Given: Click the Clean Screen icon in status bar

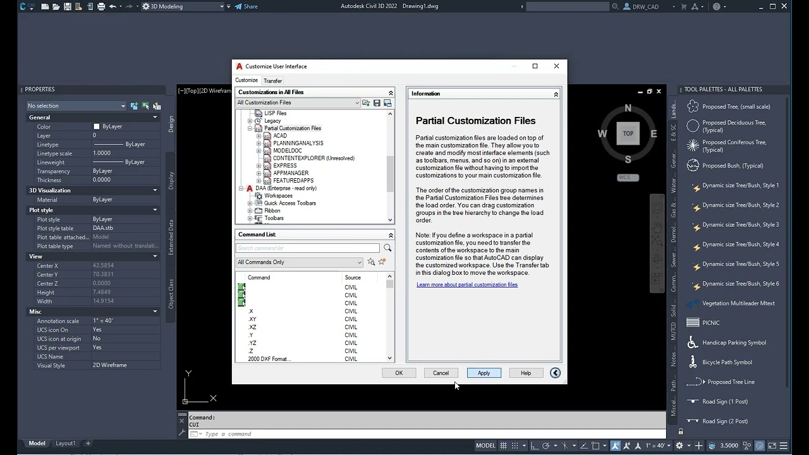Looking at the screenshot, I should 773,446.
